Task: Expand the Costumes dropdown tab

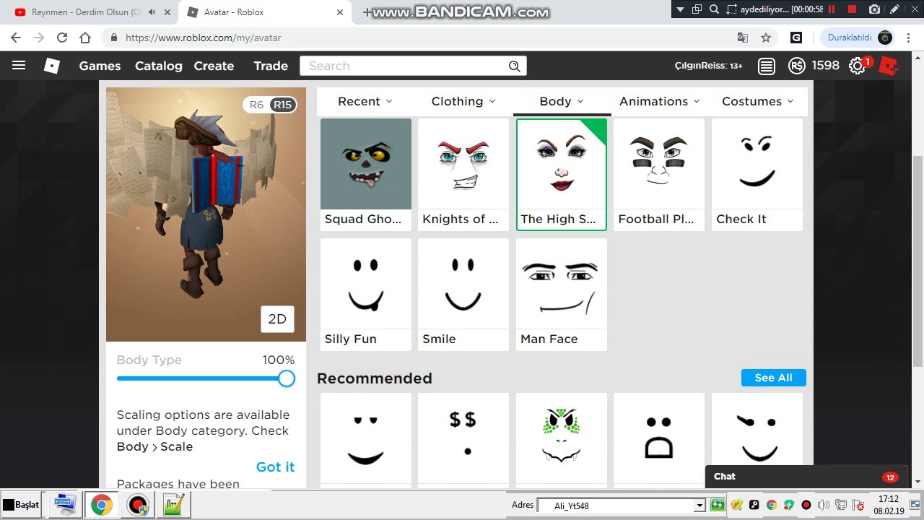Action: 758,101
